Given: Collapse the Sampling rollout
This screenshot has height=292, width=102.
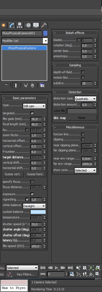Looking at the screenshot, I should [75, 65].
